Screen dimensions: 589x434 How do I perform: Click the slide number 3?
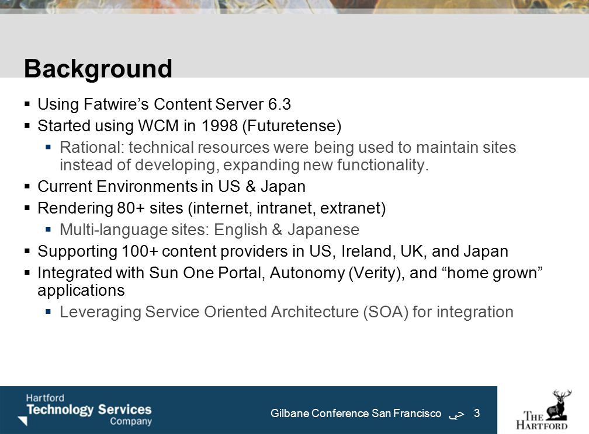coord(477,414)
